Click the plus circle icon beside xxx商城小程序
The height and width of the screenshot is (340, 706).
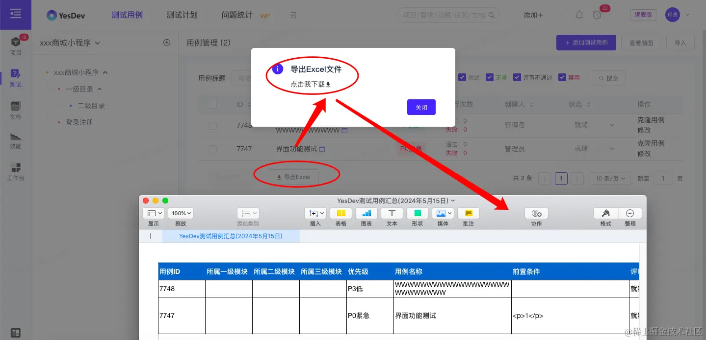point(167,43)
